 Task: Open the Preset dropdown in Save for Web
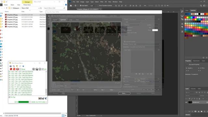[138, 19]
